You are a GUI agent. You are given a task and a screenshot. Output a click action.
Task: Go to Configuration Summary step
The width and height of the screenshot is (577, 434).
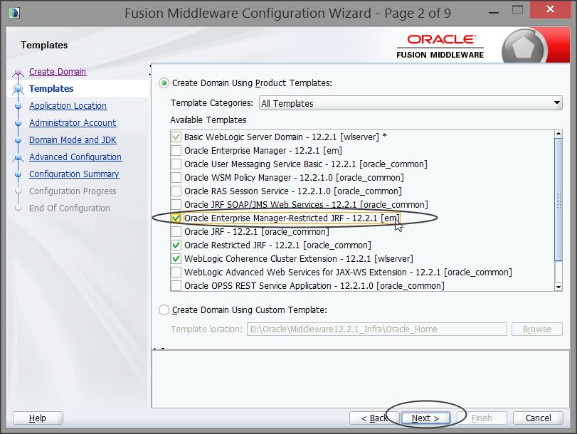pos(74,174)
